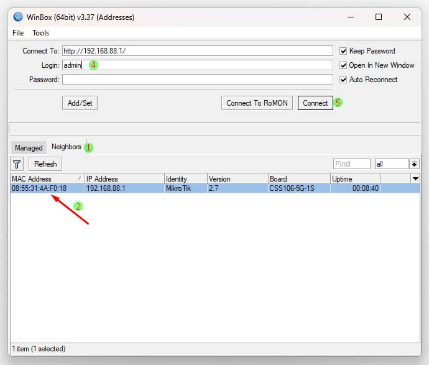The height and width of the screenshot is (365, 429).
Task: Switch to the Neighbors tab
Action: 66,147
